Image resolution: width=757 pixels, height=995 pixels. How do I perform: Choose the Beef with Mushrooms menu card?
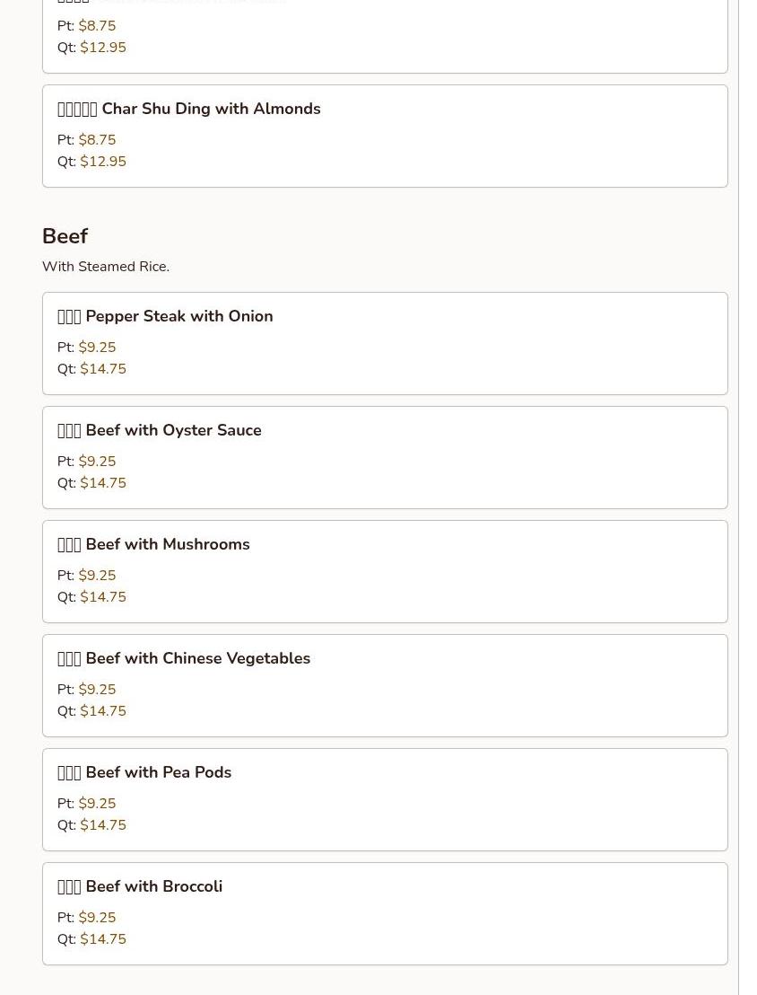pyautogui.click(x=384, y=571)
